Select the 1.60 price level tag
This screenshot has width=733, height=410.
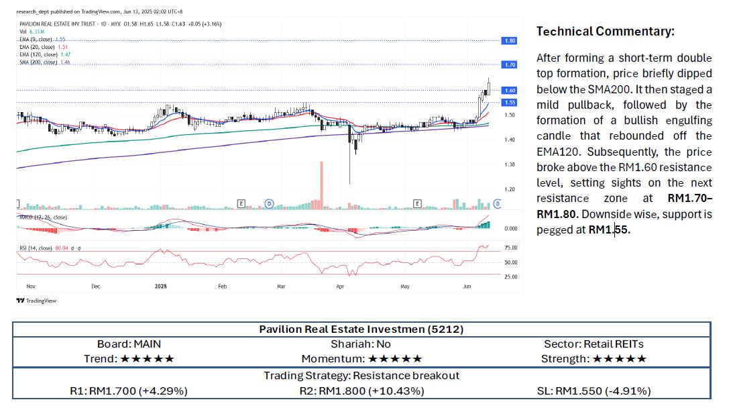point(509,90)
